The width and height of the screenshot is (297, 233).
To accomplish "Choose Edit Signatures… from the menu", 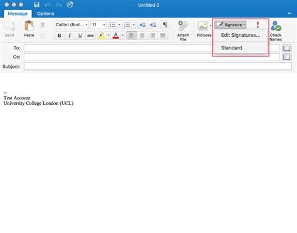I will tap(241, 35).
